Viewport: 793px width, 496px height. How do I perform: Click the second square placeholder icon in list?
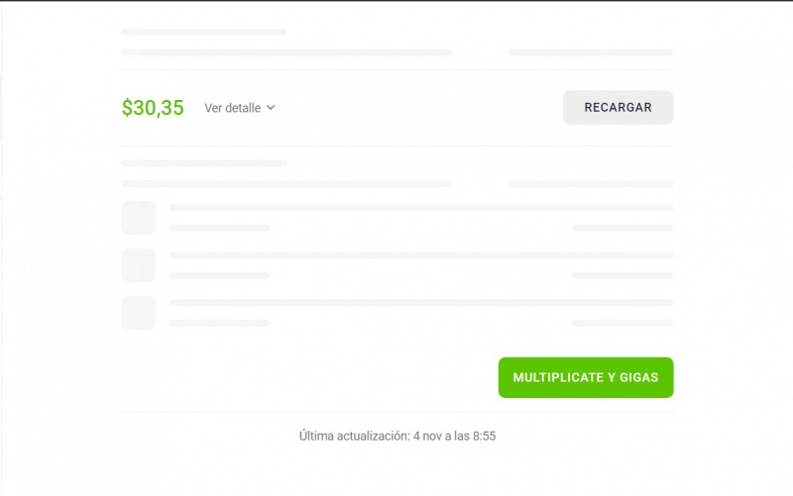click(x=139, y=265)
